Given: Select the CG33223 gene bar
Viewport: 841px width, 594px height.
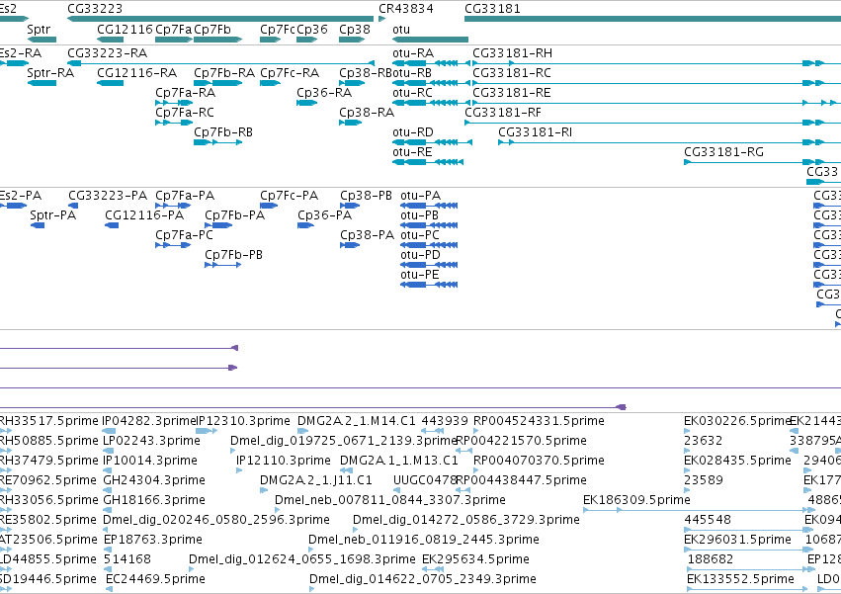Looking at the screenshot, I should click(220, 19).
